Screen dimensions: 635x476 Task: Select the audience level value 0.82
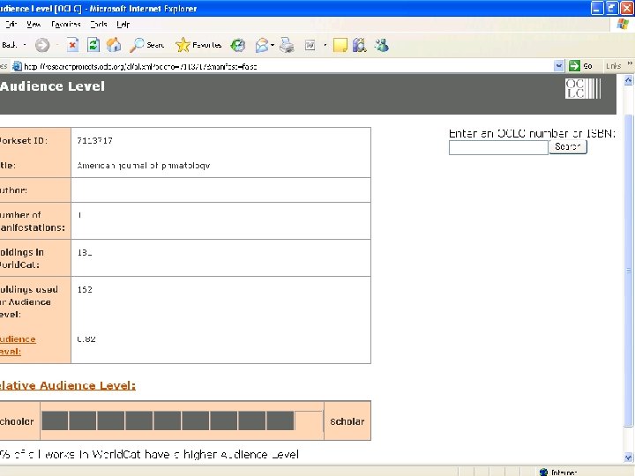click(x=86, y=338)
